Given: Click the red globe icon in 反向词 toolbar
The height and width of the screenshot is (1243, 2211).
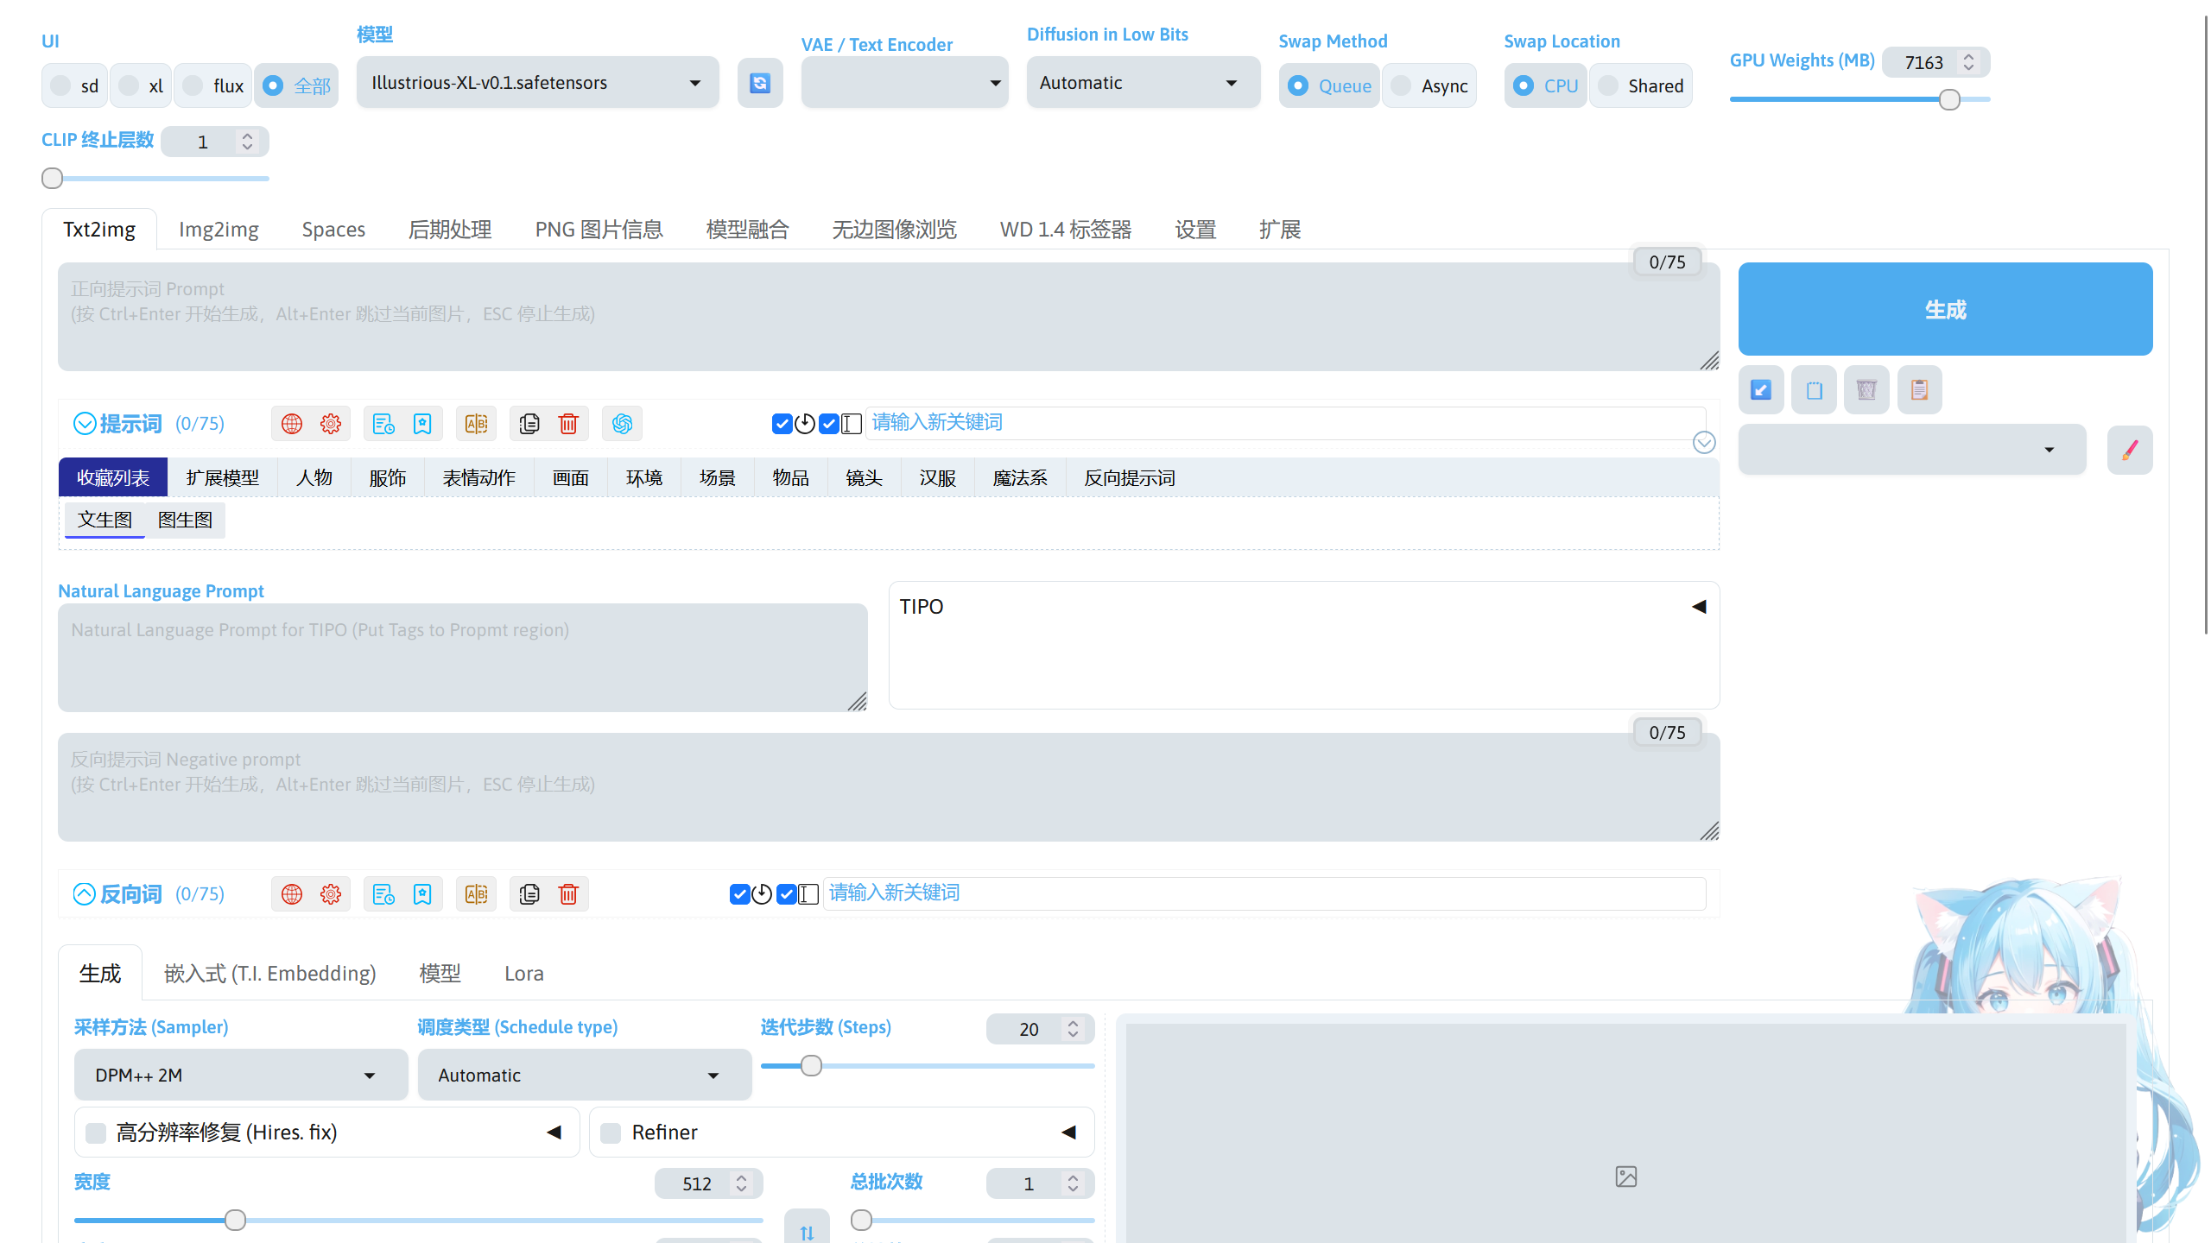Looking at the screenshot, I should click(x=292, y=894).
